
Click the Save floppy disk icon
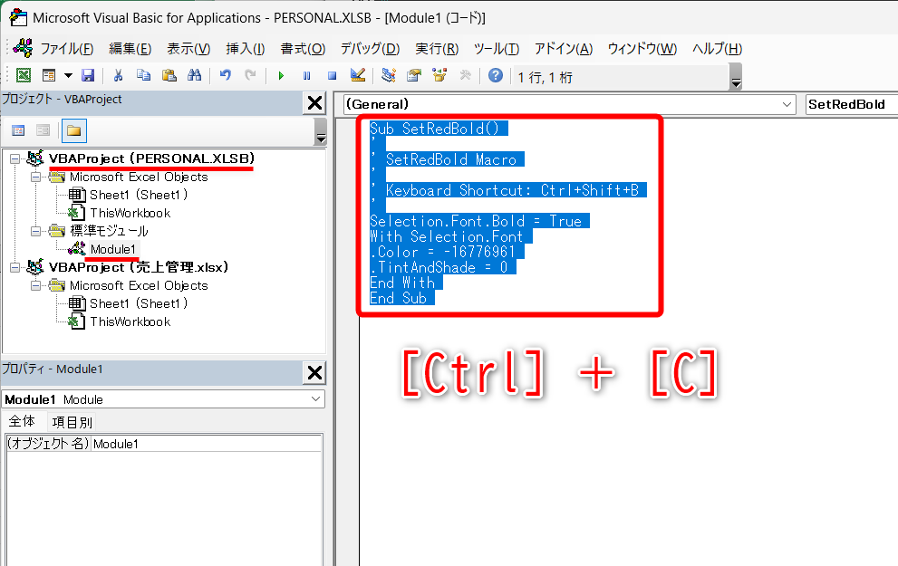(x=88, y=75)
